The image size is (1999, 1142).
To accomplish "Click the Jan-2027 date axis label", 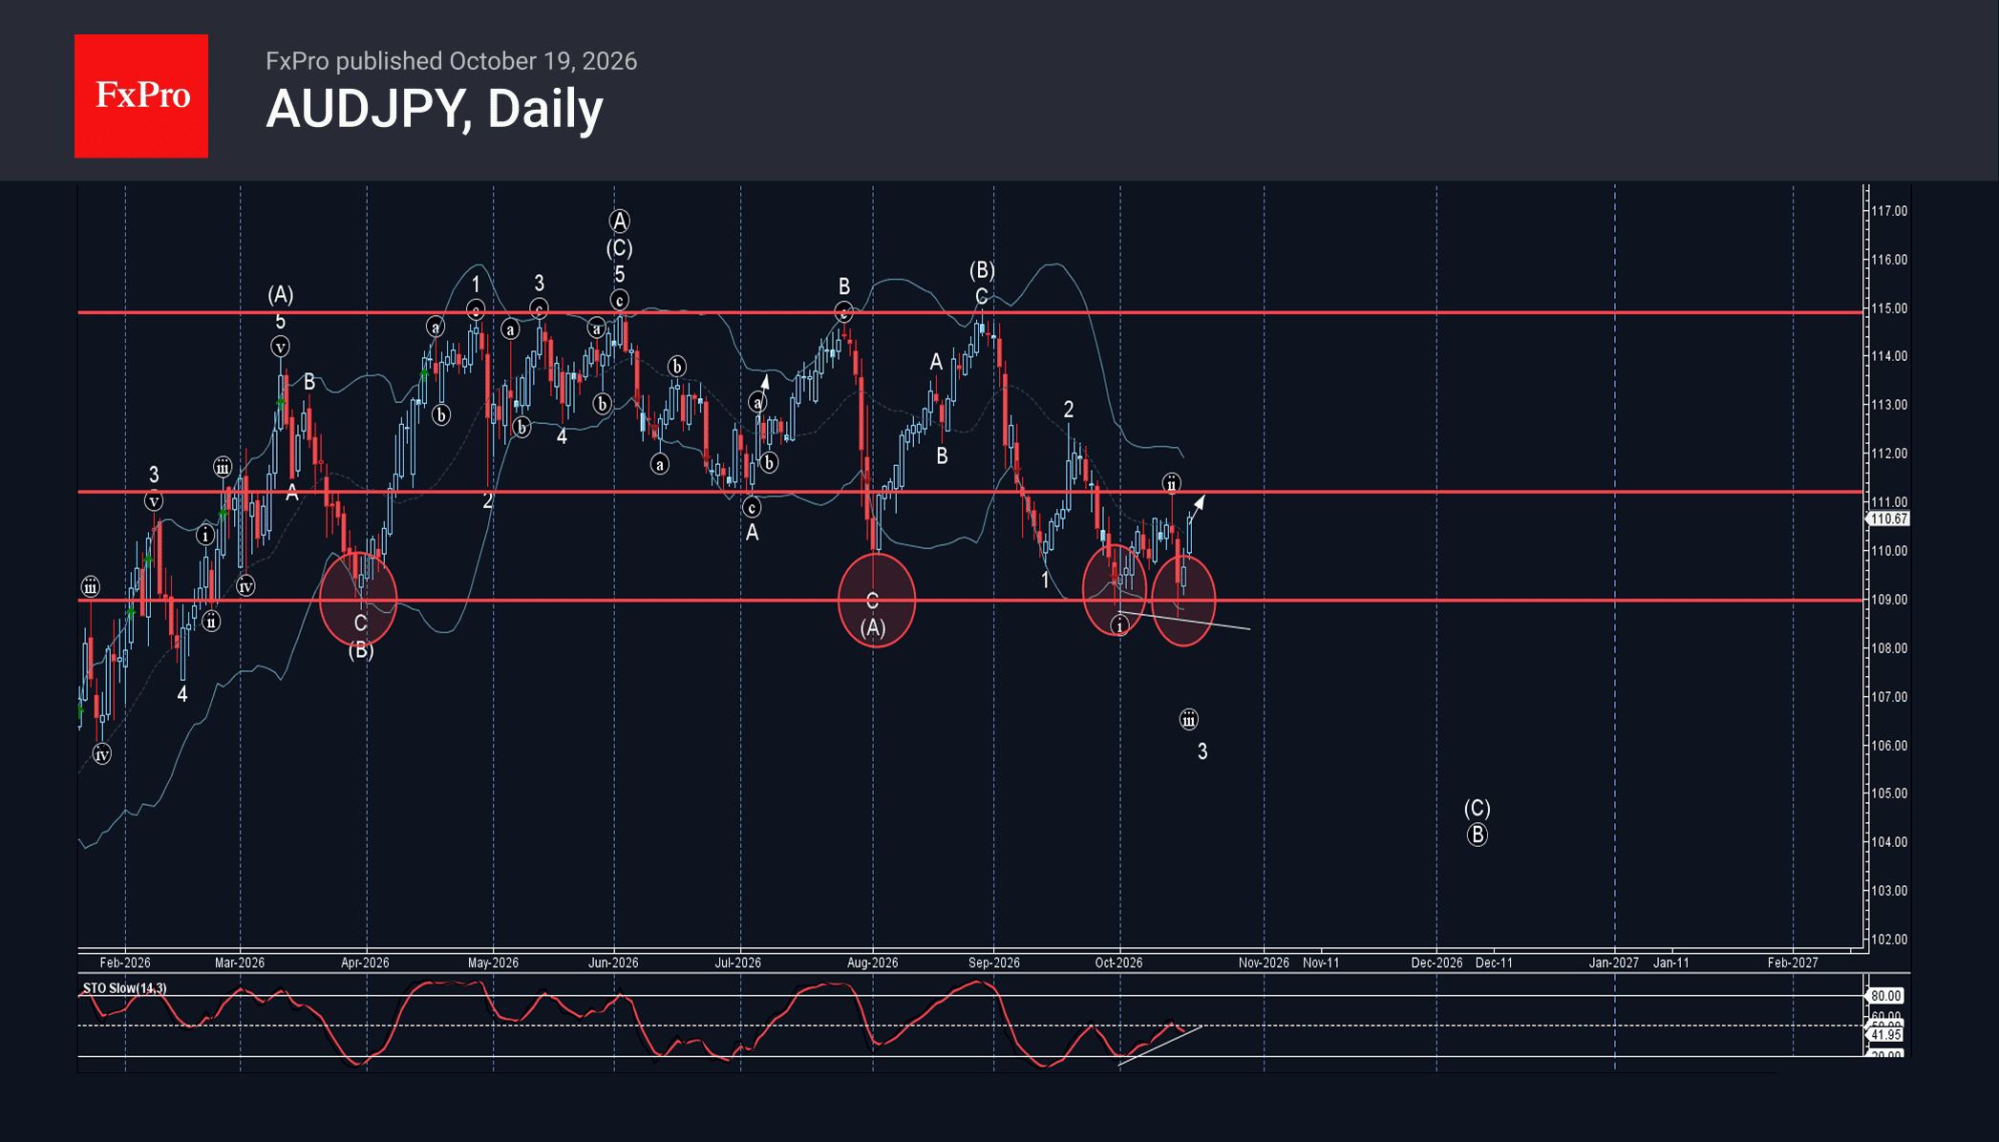I will pyautogui.click(x=1614, y=962).
